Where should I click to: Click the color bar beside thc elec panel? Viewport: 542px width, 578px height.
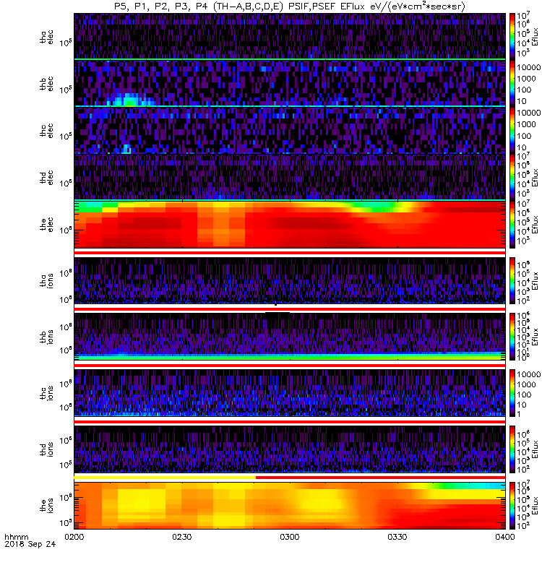[512, 130]
